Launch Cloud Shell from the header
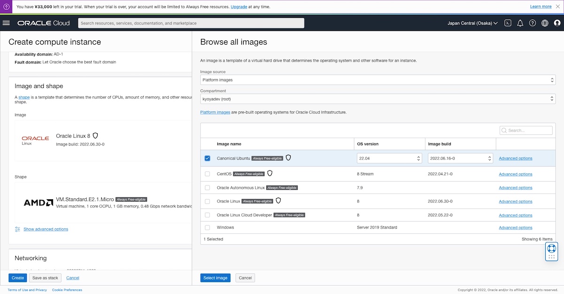Screen dimensions: 564x294 (x=508, y=23)
